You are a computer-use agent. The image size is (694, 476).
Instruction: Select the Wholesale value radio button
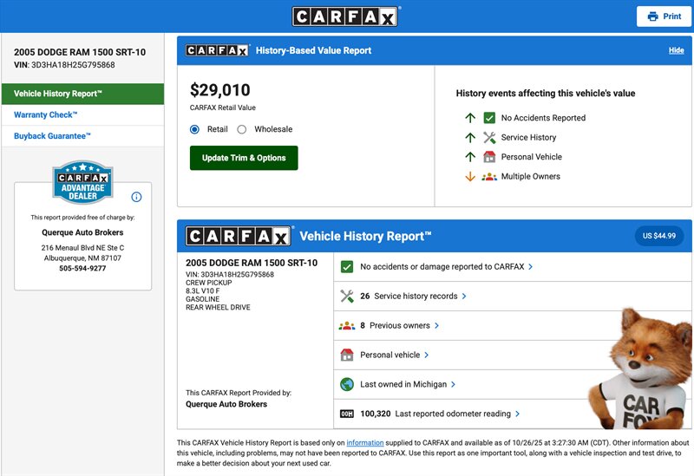point(242,129)
